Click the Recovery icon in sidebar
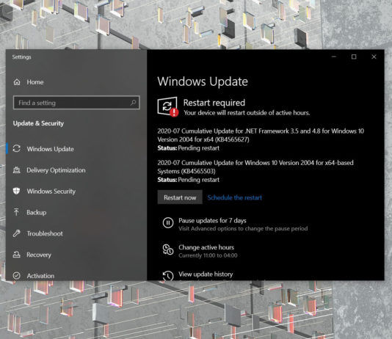392x339 pixels. coord(16,255)
